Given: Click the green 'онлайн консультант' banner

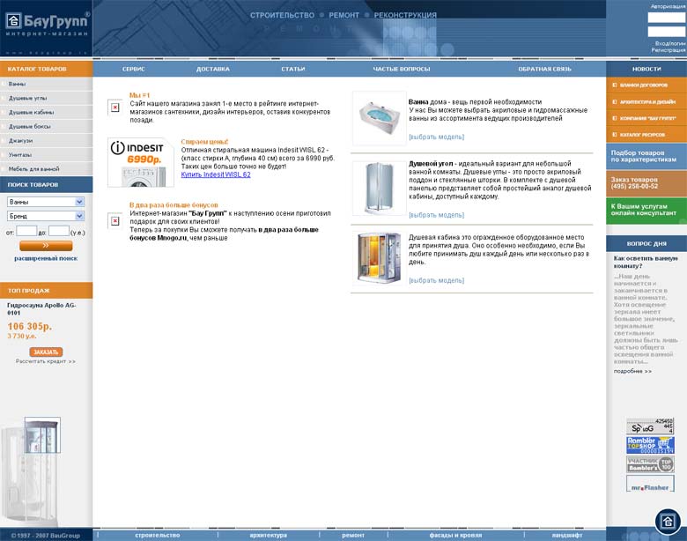Looking at the screenshot, I should [x=646, y=210].
